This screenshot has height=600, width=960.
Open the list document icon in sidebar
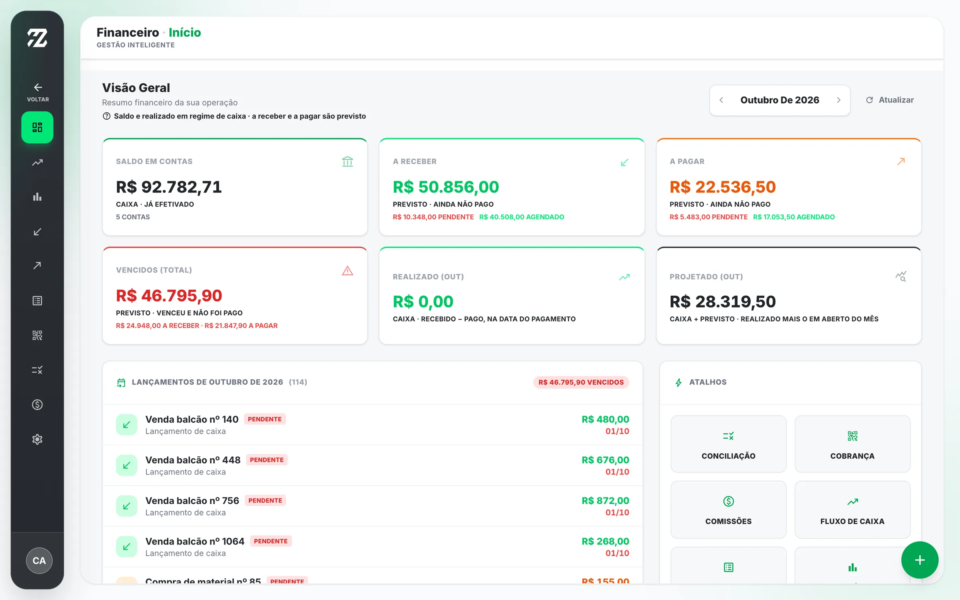pyautogui.click(x=37, y=301)
